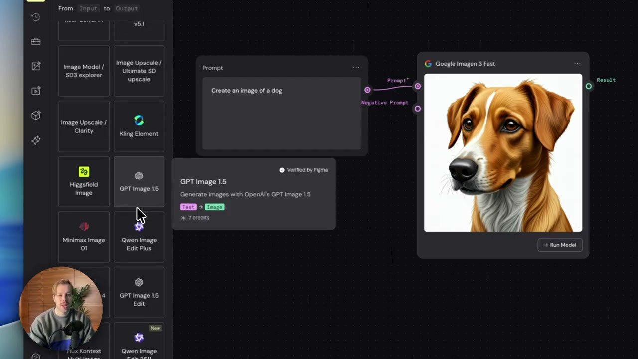
Task: Click the Verified by Figma badge
Action: 304,170
